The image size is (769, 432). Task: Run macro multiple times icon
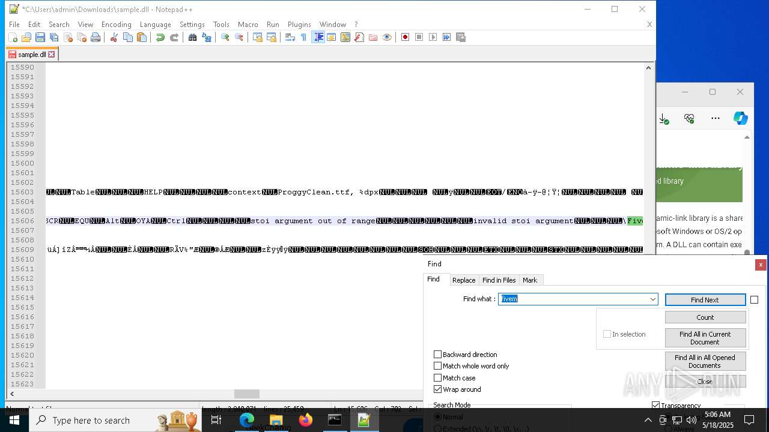click(x=446, y=37)
